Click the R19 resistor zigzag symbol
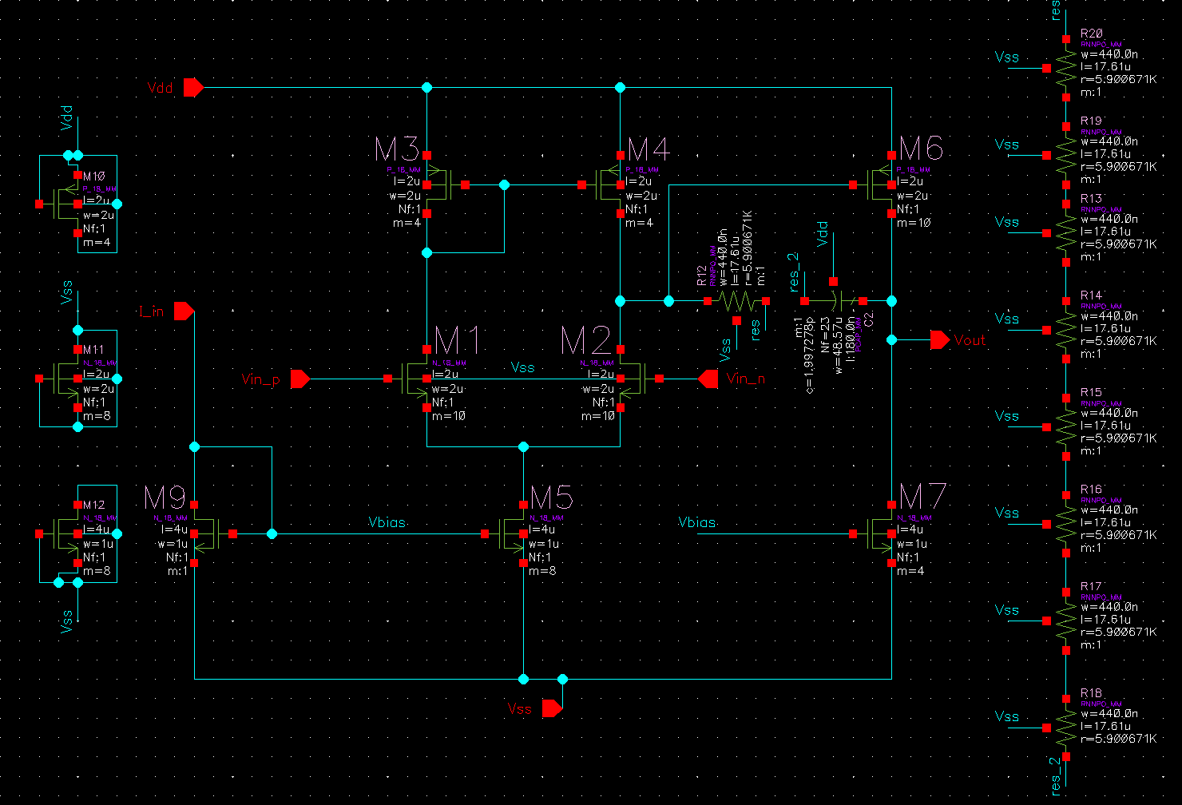This screenshot has height=805, width=1182. click(1065, 156)
